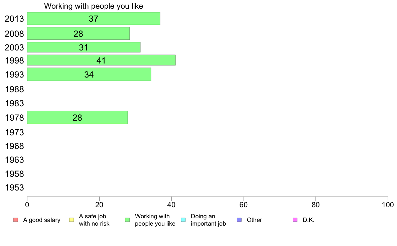Click the yellow safe job legend swatch
The image size is (397, 246).
pos(72,220)
